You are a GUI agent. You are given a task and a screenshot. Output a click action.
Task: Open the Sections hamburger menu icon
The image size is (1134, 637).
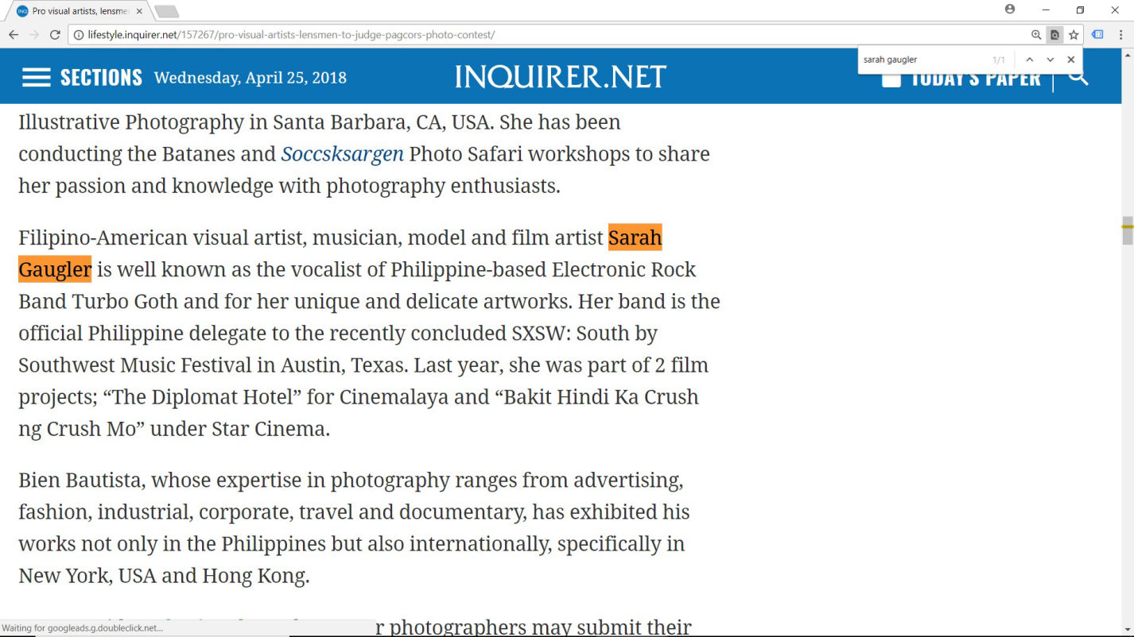point(37,77)
